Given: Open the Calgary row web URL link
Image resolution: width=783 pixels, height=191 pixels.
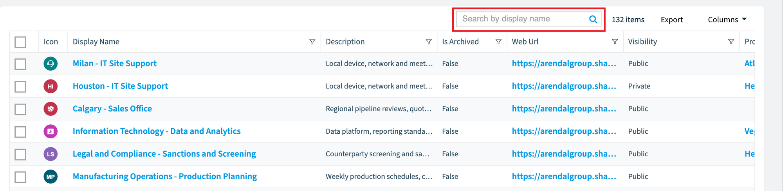Looking at the screenshot, I should [x=564, y=109].
